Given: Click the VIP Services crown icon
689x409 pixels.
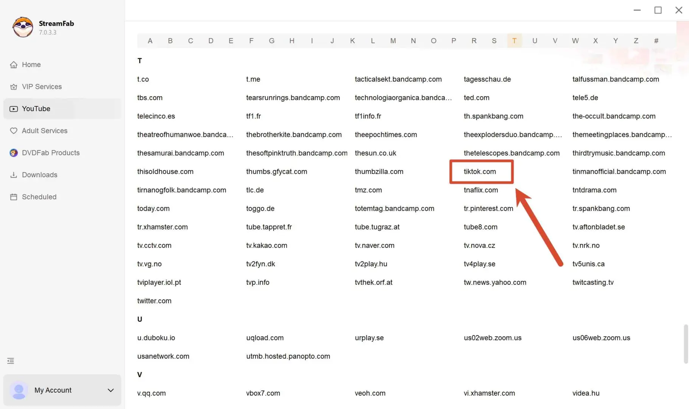Looking at the screenshot, I should point(14,87).
